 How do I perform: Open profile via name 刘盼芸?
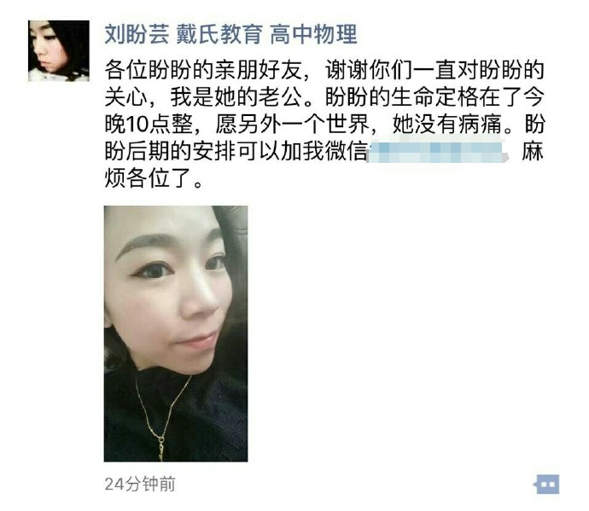pos(137,34)
